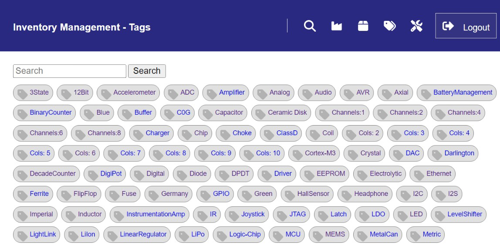Open the Cols: 10 tag

coord(262,153)
